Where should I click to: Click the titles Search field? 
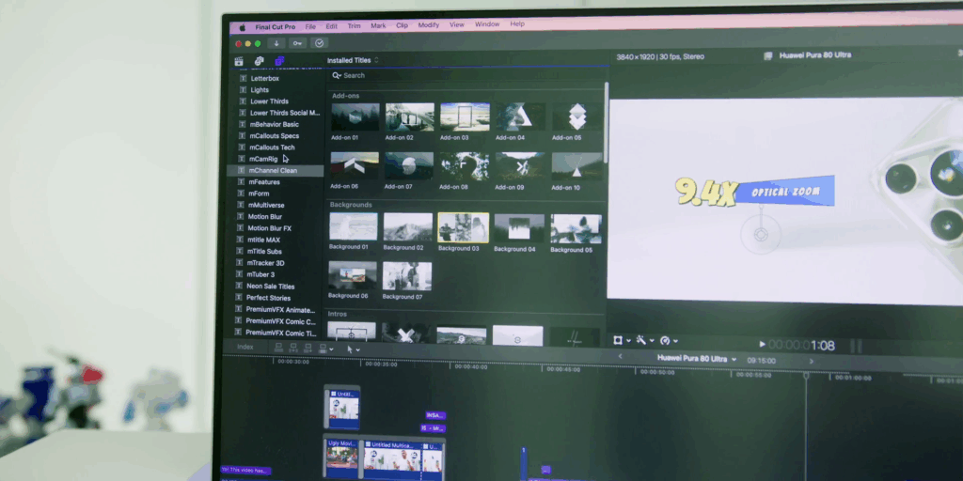466,75
